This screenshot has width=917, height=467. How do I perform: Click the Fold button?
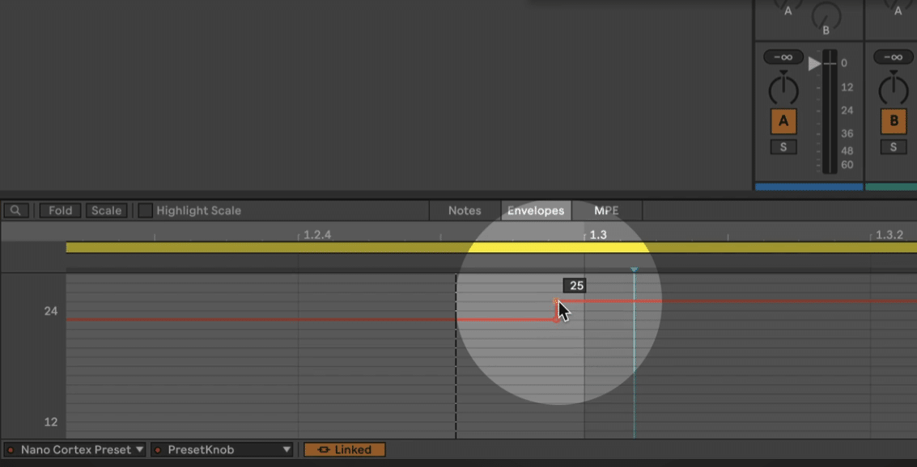click(x=60, y=210)
